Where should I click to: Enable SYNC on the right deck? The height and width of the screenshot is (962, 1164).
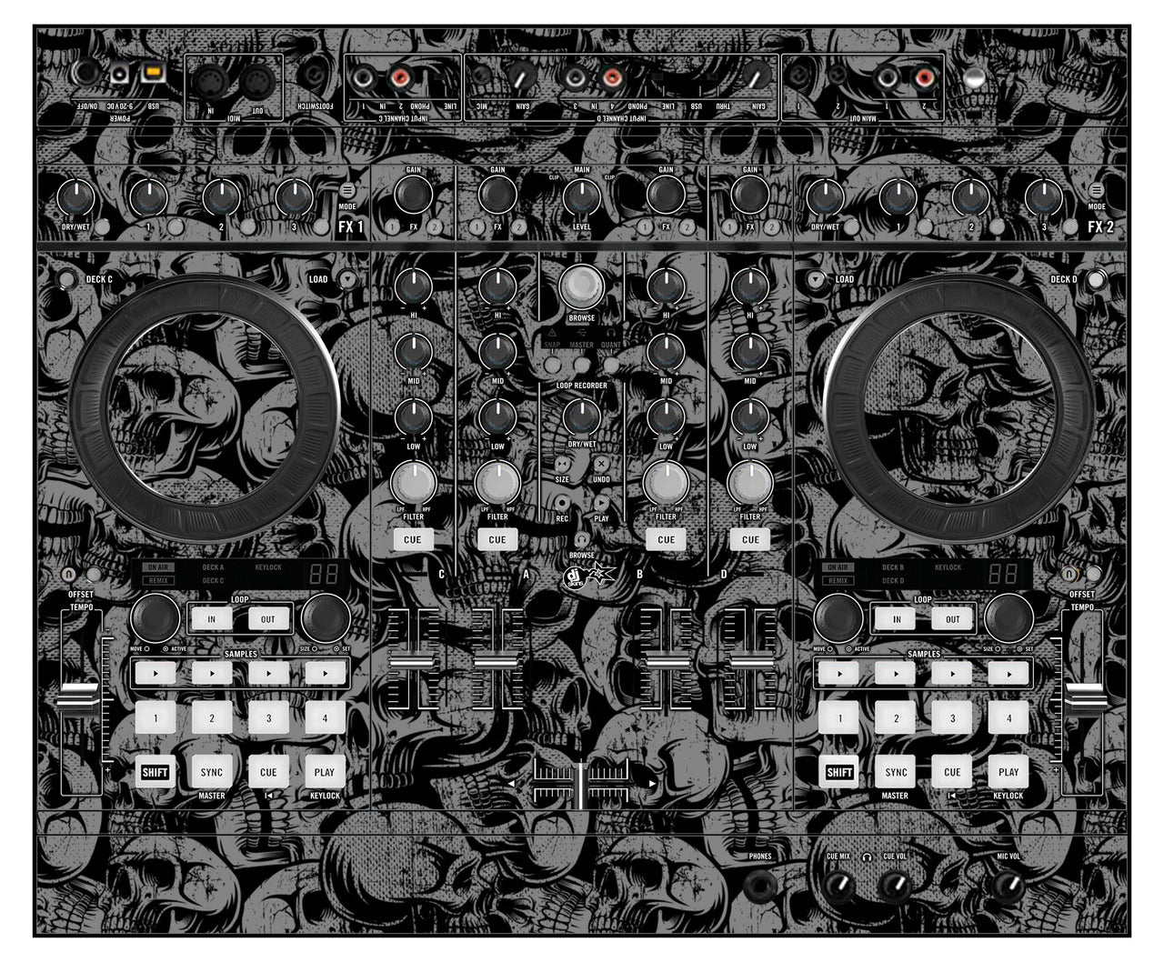coord(896,772)
